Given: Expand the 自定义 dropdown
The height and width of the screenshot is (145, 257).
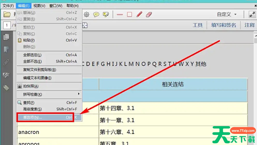Looking at the screenshot, I should 227,14.
